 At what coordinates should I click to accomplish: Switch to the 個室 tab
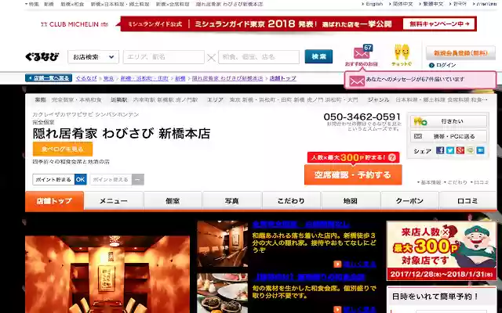173,201
